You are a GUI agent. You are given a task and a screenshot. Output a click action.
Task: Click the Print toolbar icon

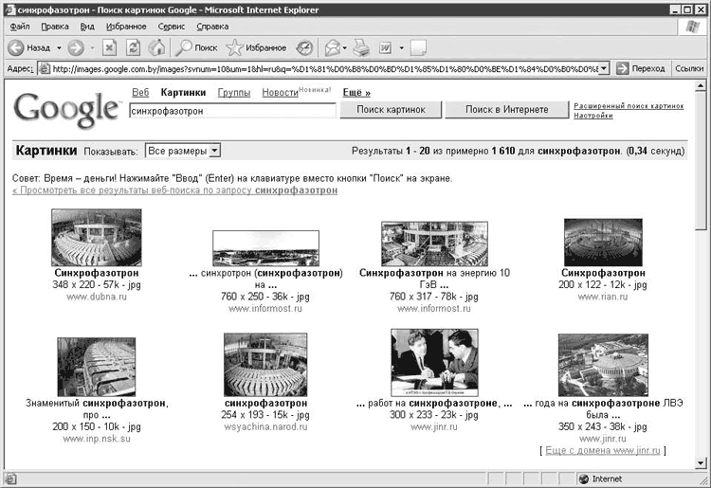362,47
